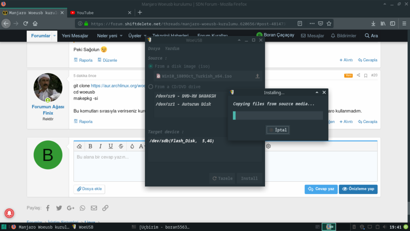Open Bildirimler notifications in forum header
Screen dimensions: 410x231
click(x=343, y=36)
